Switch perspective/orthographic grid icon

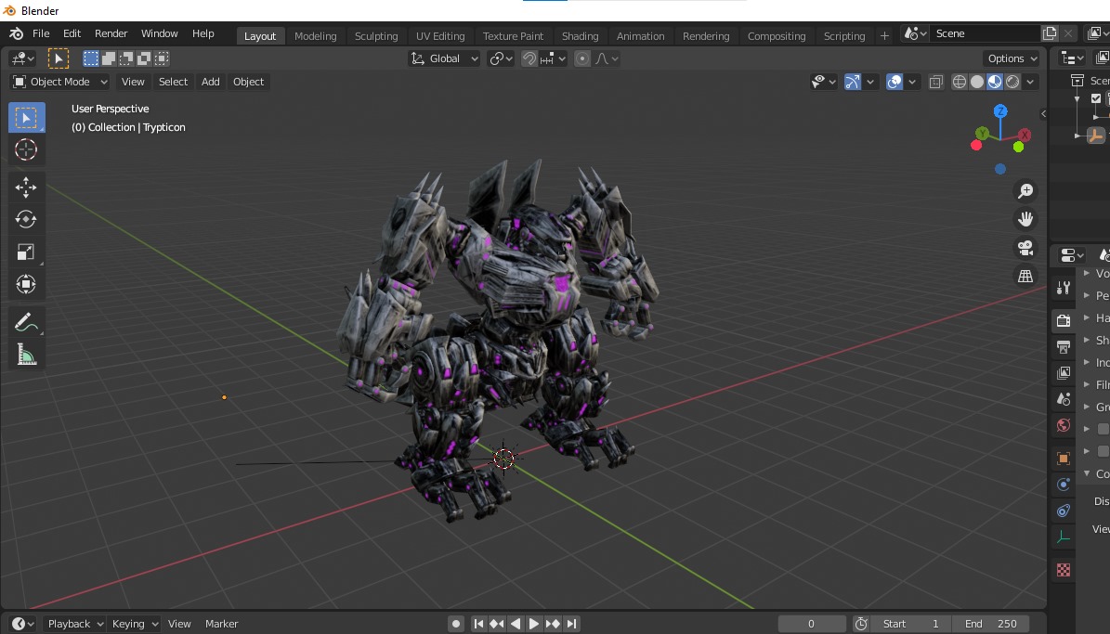[1025, 276]
